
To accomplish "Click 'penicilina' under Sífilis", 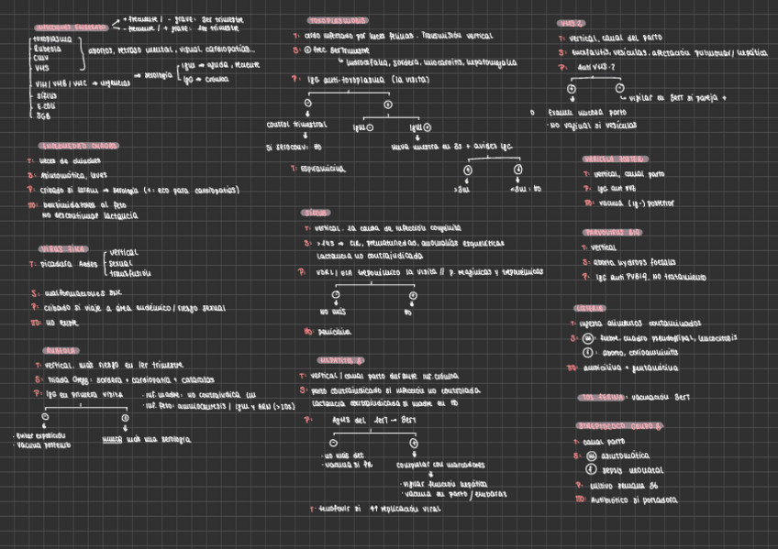I will [x=334, y=332].
